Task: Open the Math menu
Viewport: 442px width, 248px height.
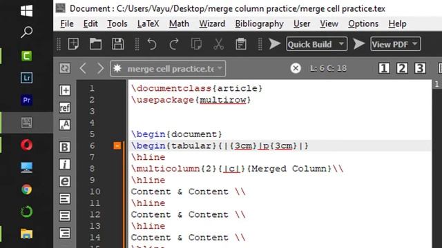Action: [179, 23]
